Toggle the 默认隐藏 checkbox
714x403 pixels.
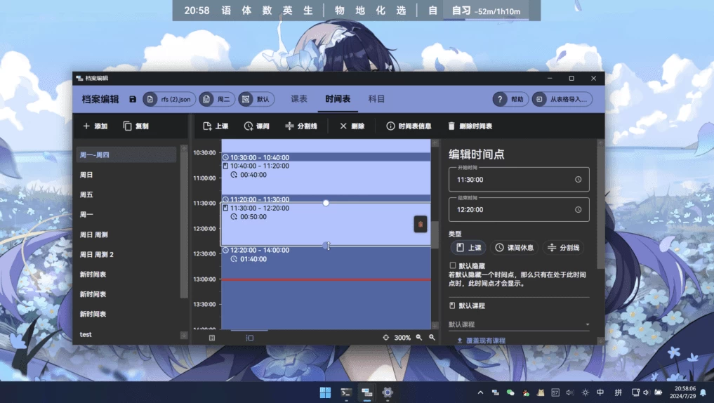click(x=453, y=266)
